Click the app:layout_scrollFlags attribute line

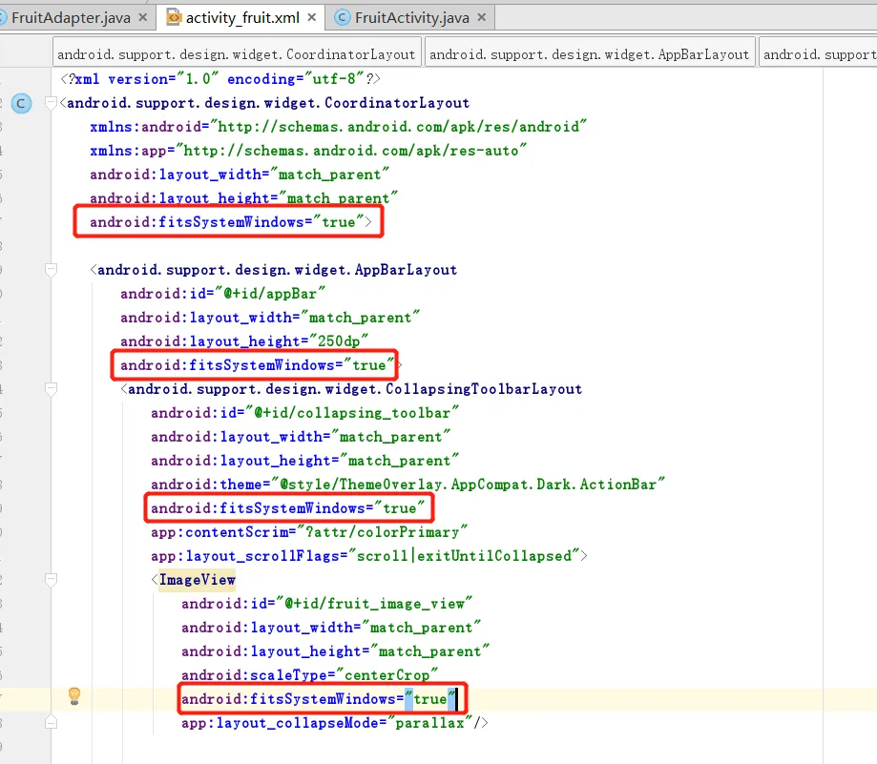pos(369,555)
